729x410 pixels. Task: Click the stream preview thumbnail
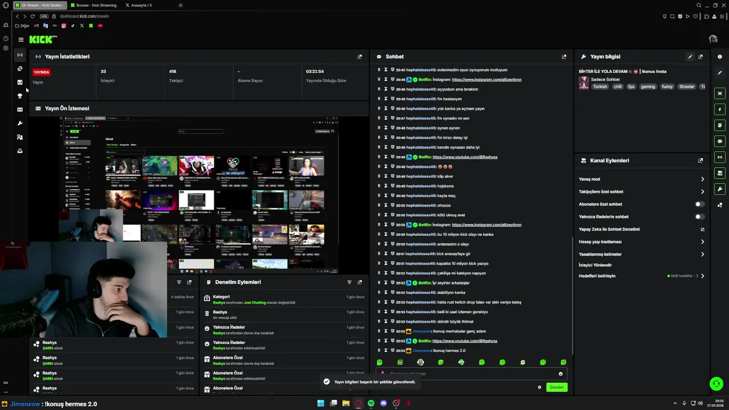(199, 195)
